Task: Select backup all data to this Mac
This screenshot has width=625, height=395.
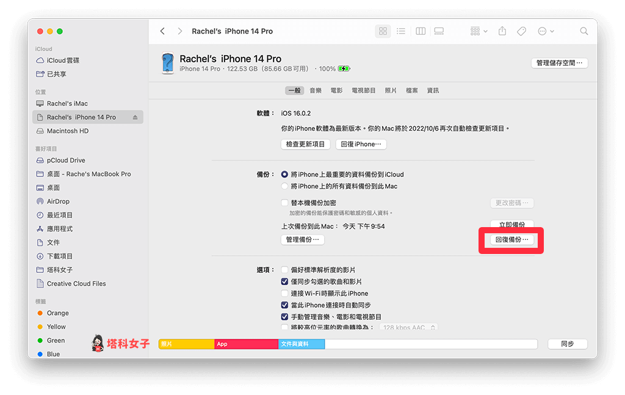Action: click(x=284, y=186)
